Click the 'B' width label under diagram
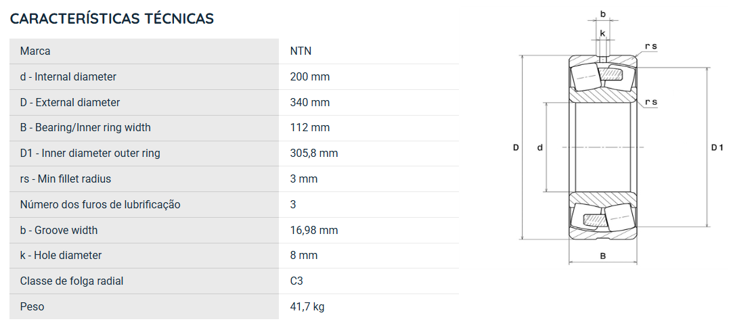Screen dimensions: 729x328 click(x=603, y=256)
